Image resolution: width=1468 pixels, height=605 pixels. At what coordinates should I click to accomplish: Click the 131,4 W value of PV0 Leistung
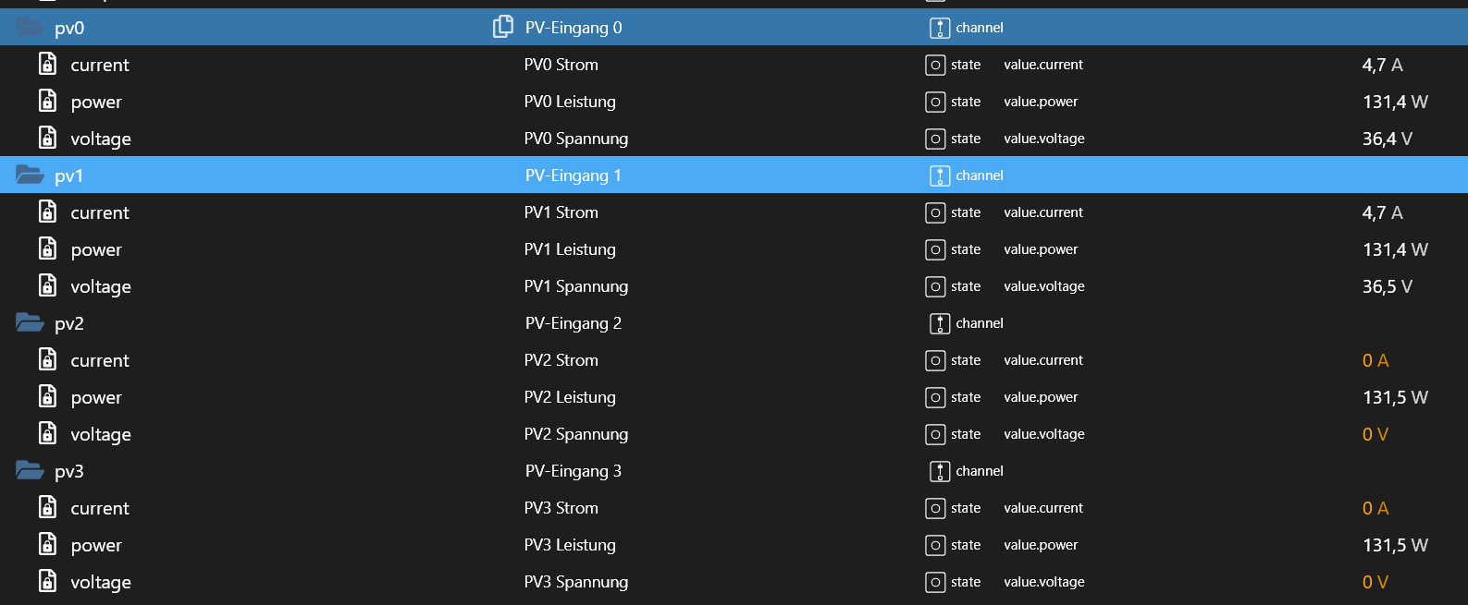click(1396, 103)
